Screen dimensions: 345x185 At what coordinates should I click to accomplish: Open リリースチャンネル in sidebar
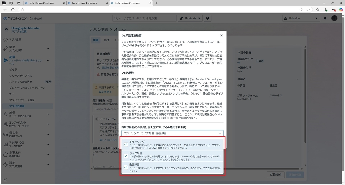pos(21,76)
